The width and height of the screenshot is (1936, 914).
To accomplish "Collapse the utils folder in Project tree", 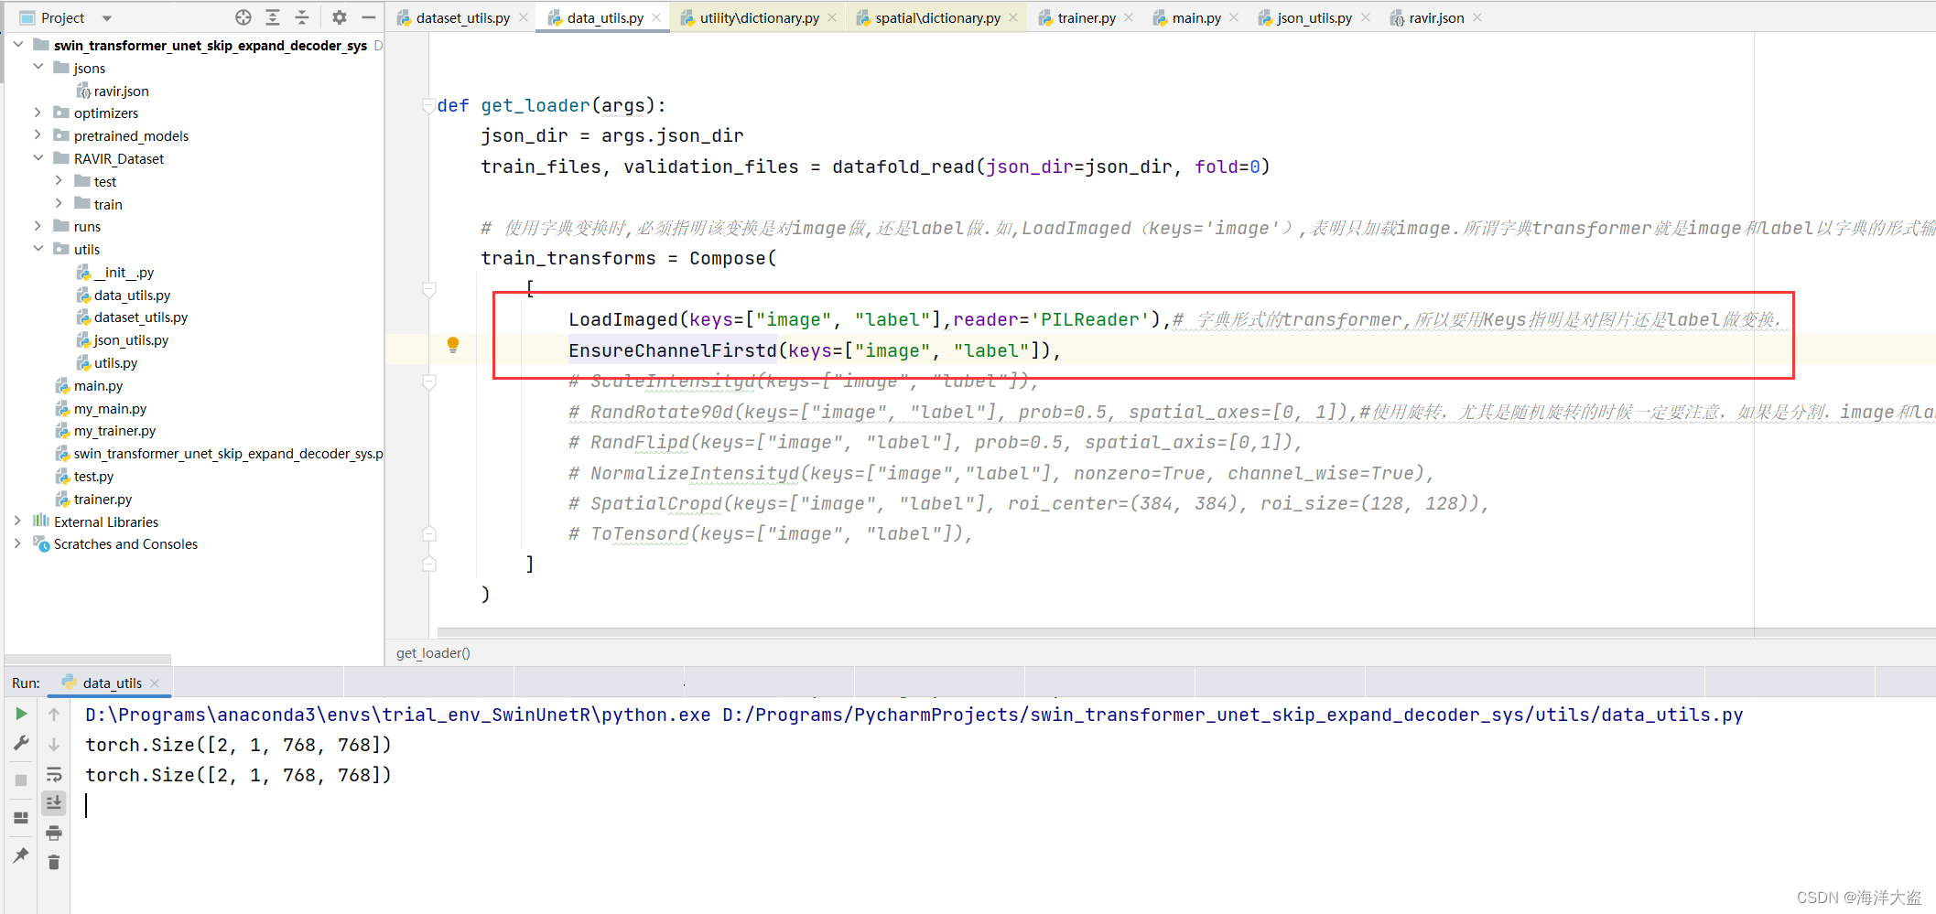I will tap(38, 248).
